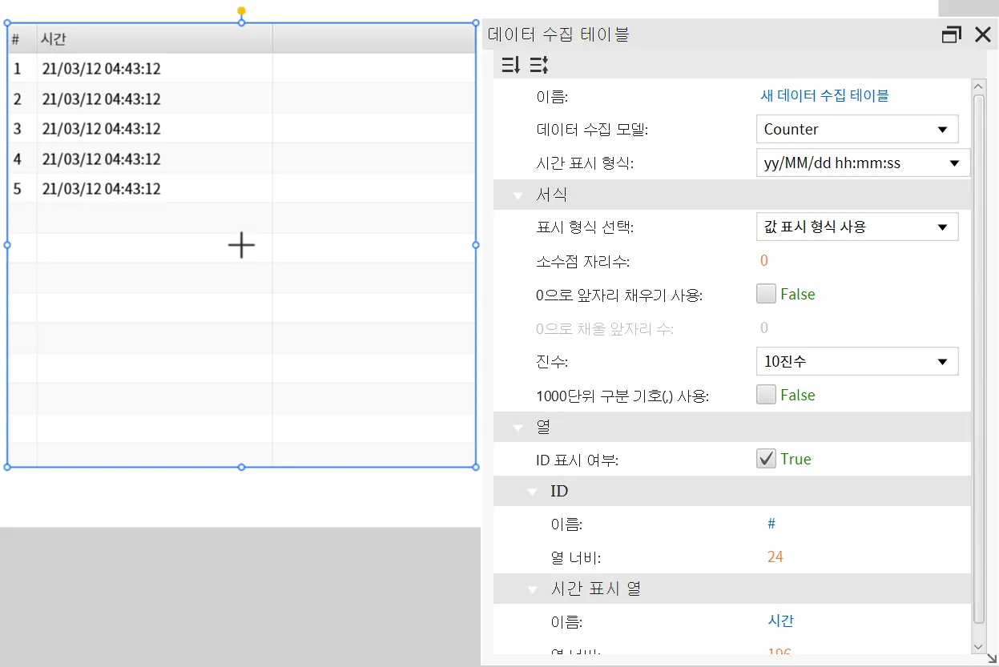999x667 pixels.
Task: Click the panel resize grip at bottom-right corner
Action: pos(992,659)
